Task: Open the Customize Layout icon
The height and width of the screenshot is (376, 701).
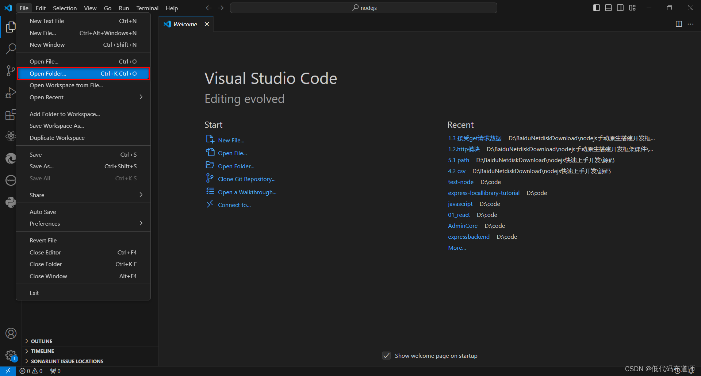Action: point(632,8)
